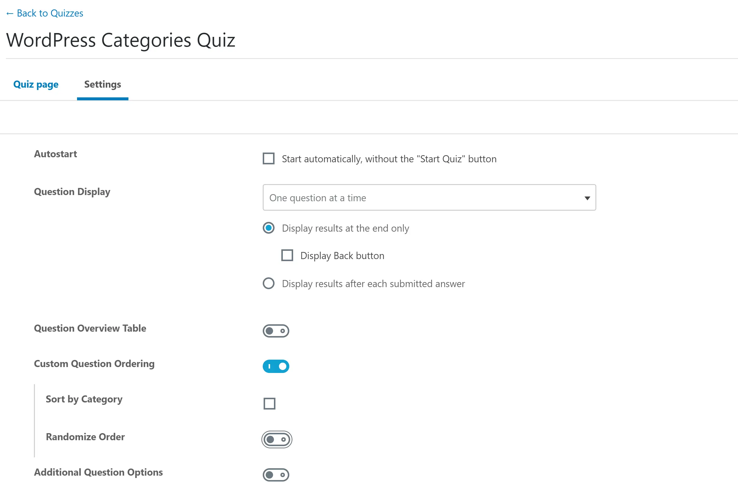
Task: Click the 'Randomize Order' label text
Action: [85, 437]
